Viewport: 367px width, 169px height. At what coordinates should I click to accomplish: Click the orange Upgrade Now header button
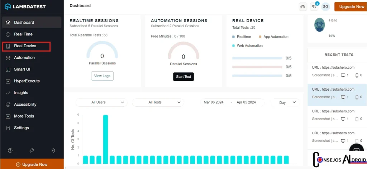349,6
